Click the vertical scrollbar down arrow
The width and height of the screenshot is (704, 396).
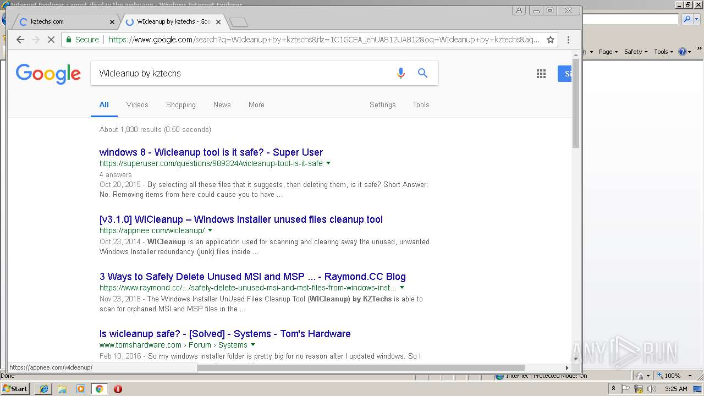pyautogui.click(x=576, y=359)
